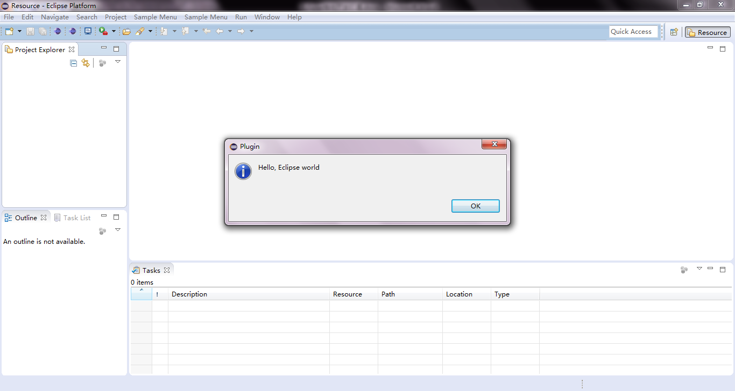Image resolution: width=735 pixels, height=391 pixels.
Task: Open the Tasks View Menu triangle
Action: tap(699, 268)
